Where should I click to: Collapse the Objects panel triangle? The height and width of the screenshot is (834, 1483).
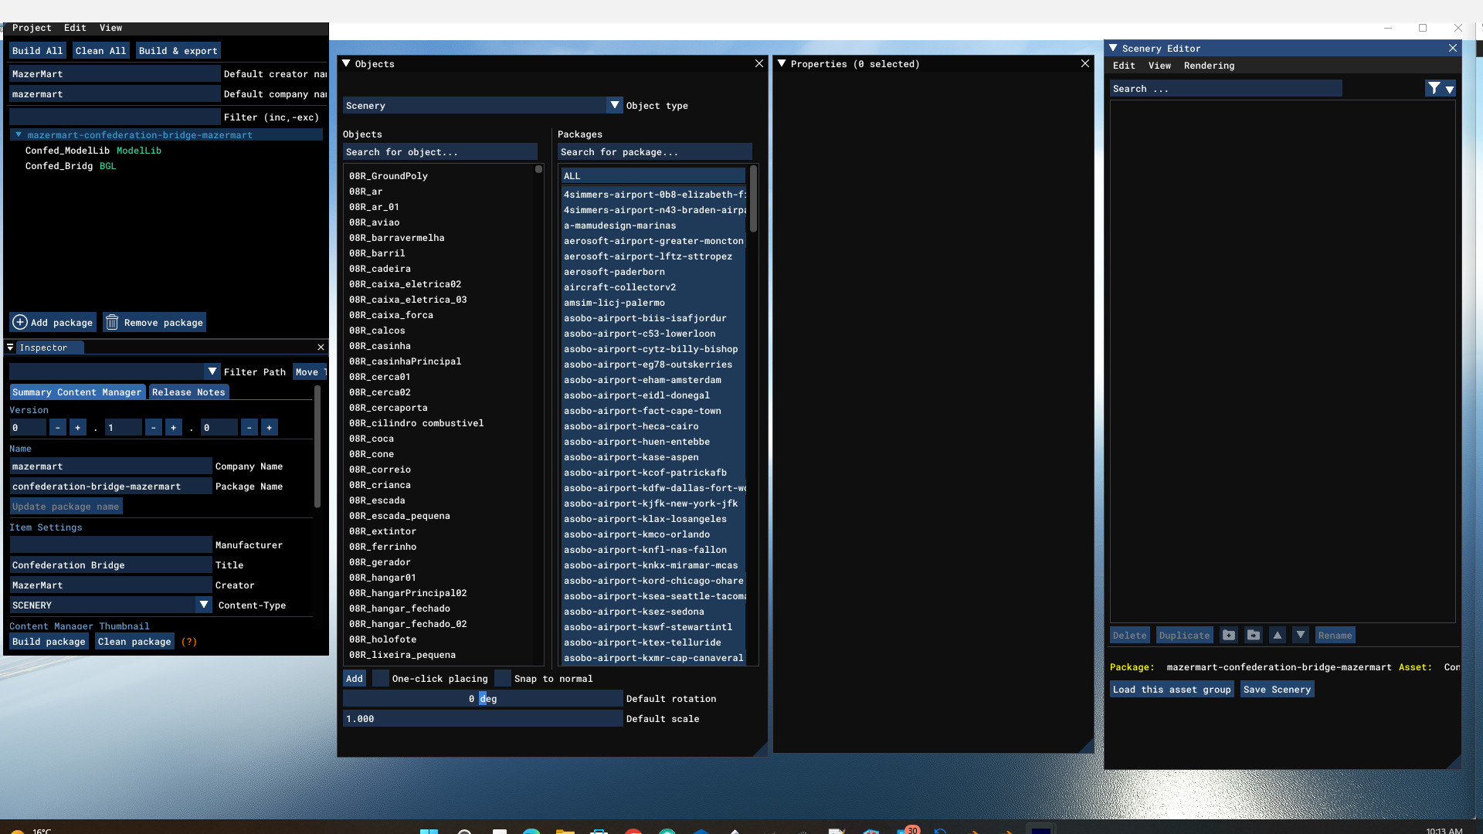346,63
